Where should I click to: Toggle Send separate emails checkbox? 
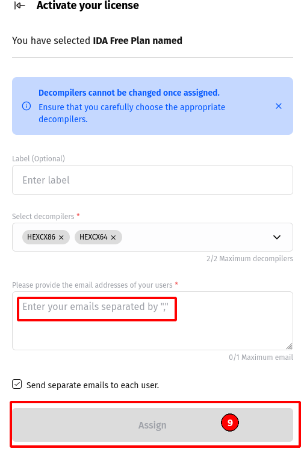pos(17,384)
